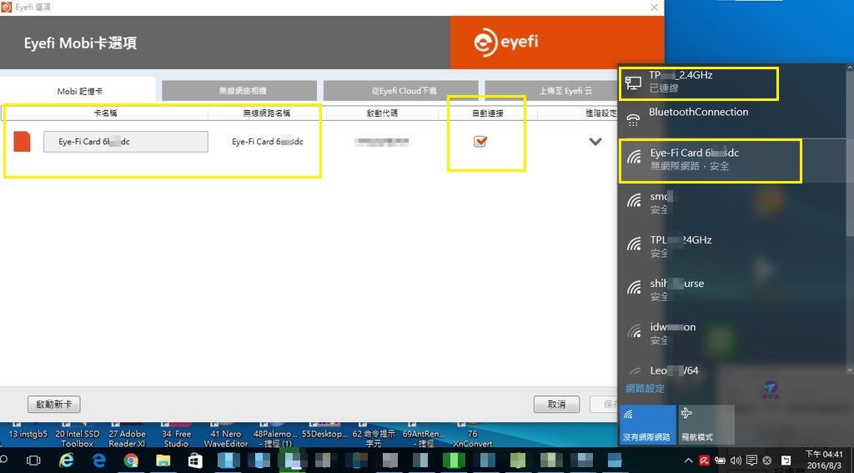This screenshot has width=854, height=473.
Task: Open the 20 Intel SSD Toolbox desktop shortcut
Action: pos(78,436)
